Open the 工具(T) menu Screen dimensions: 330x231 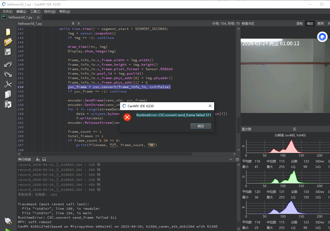coord(35,12)
